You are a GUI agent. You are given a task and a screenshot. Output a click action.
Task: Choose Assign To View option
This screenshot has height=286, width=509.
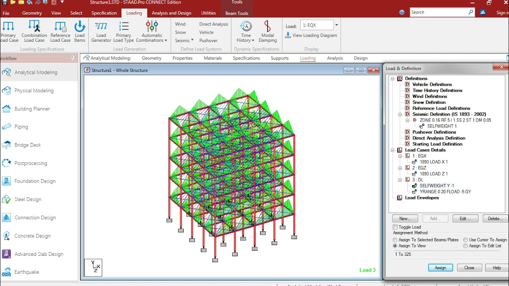click(395, 246)
